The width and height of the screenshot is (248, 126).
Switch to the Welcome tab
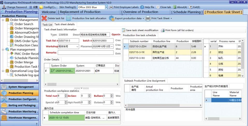click(x=49, y=12)
